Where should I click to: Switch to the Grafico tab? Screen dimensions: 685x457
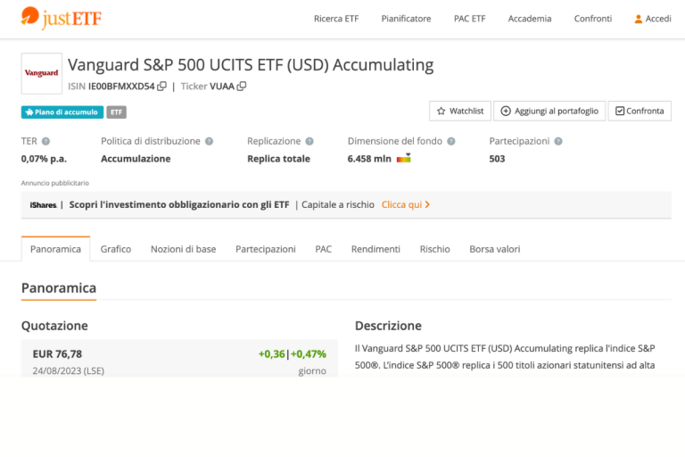pos(116,249)
